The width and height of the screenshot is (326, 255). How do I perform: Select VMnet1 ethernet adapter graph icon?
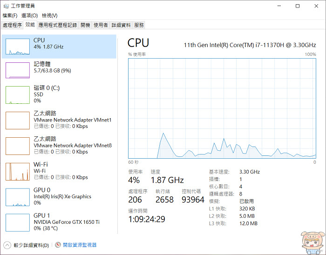pos(17,120)
